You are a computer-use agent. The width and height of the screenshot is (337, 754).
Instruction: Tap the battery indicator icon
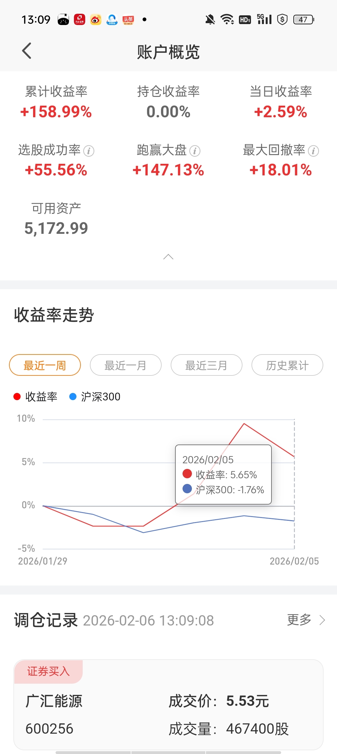[x=303, y=20]
